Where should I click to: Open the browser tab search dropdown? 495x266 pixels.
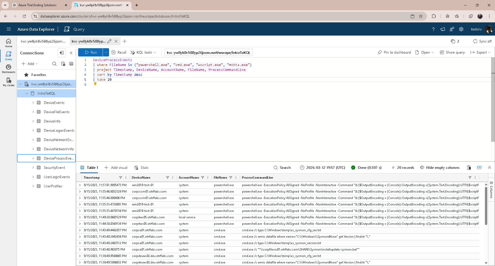(5, 5)
